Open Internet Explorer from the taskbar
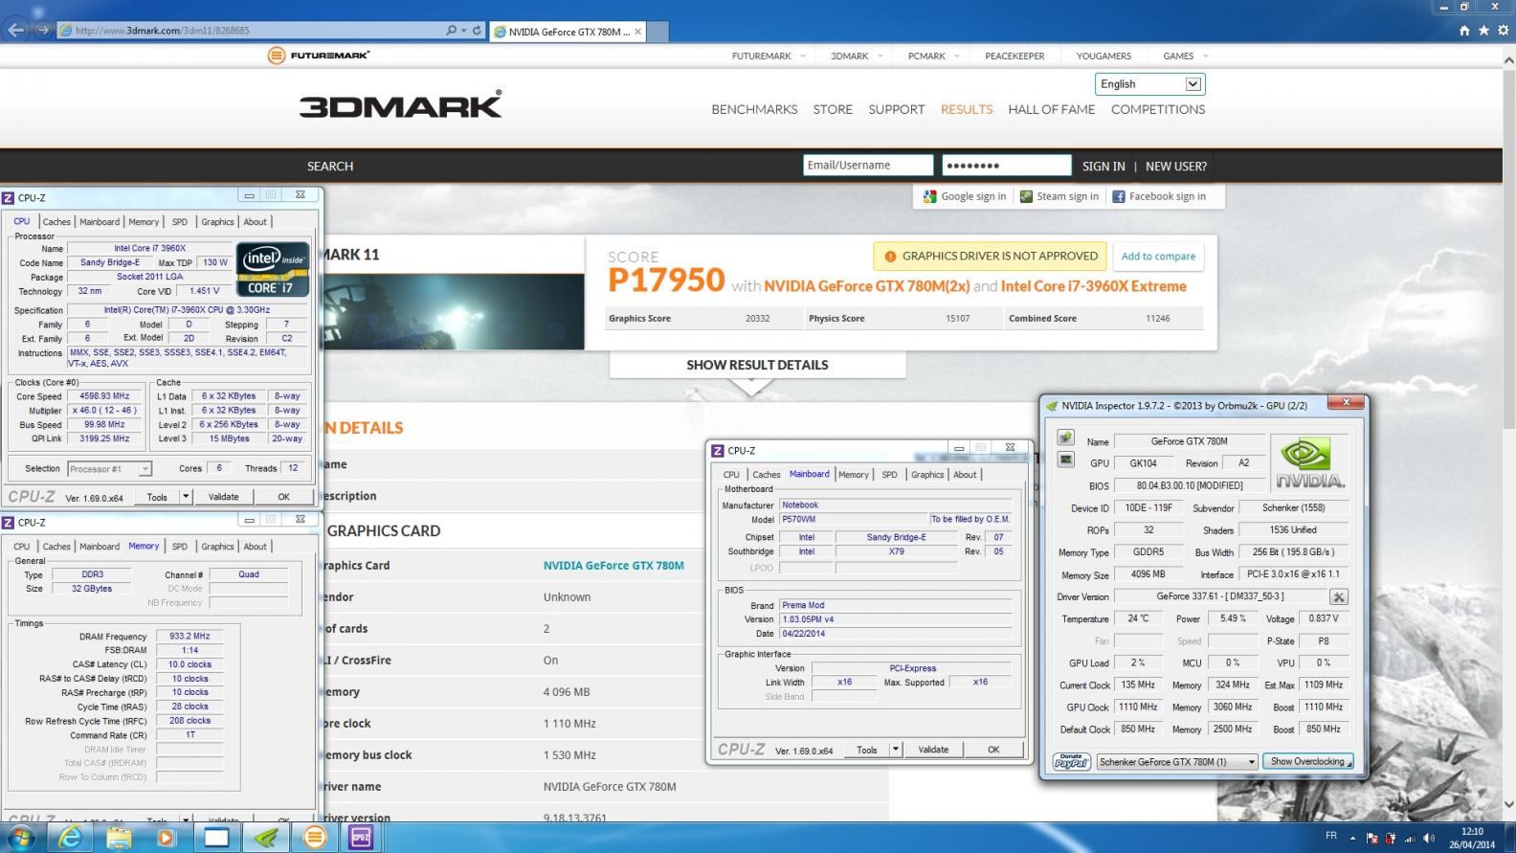Viewport: 1516px width, 853px height. (70, 837)
